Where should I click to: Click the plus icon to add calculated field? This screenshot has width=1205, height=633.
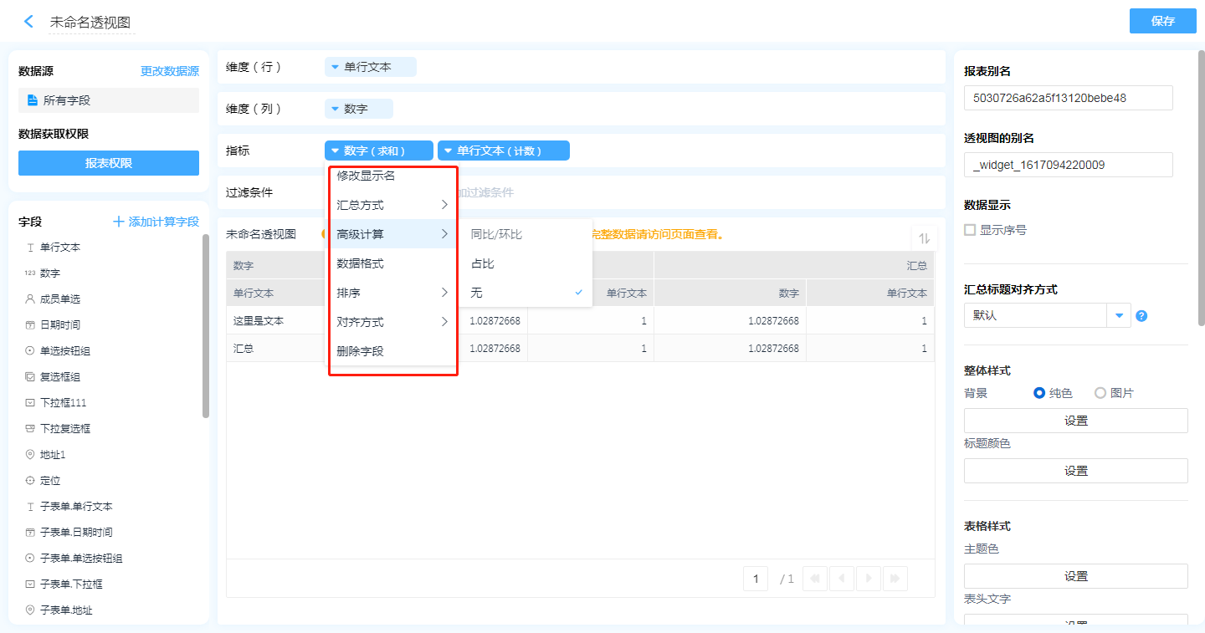pyautogui.click(x=119, y=222)
